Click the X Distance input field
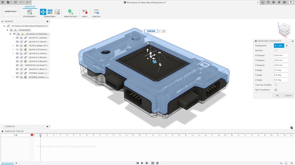The height and width of the screenshot is (165, 295). [281, 55]
